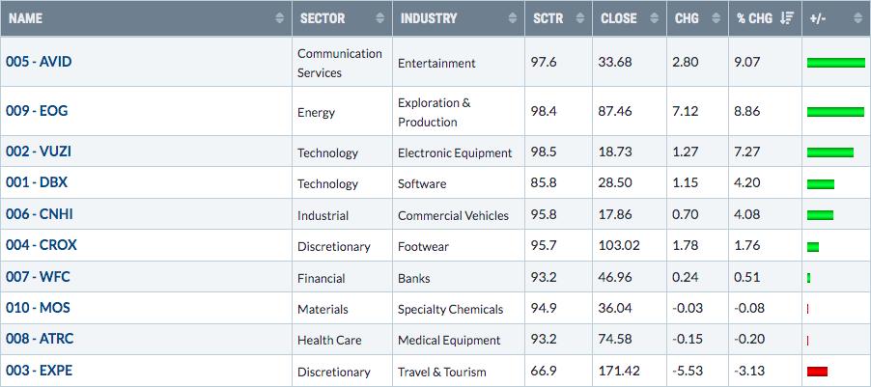Open the 005 - AVID symbol link
This screenshot has height=387, width=871.
pyautogui.click(x=39, y=62)
